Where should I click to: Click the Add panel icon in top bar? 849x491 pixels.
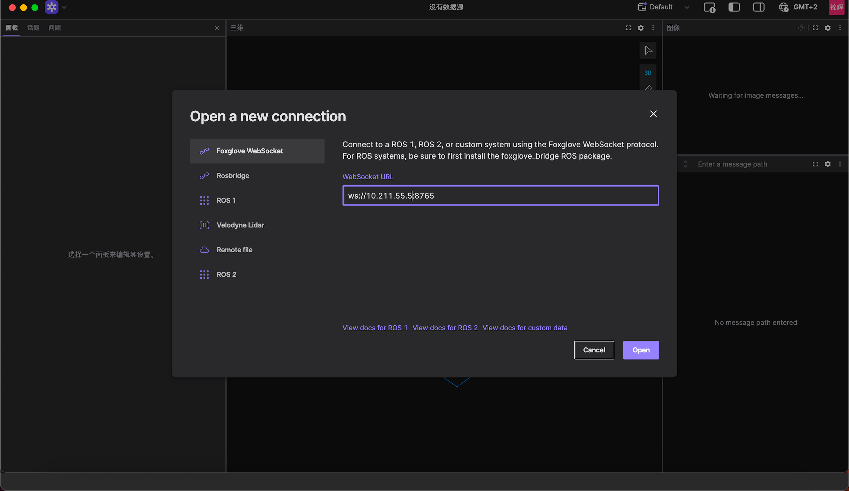(x=709, y=8)
